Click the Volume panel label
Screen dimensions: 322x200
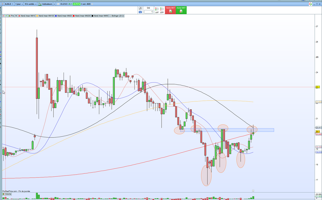coord(7,194)
